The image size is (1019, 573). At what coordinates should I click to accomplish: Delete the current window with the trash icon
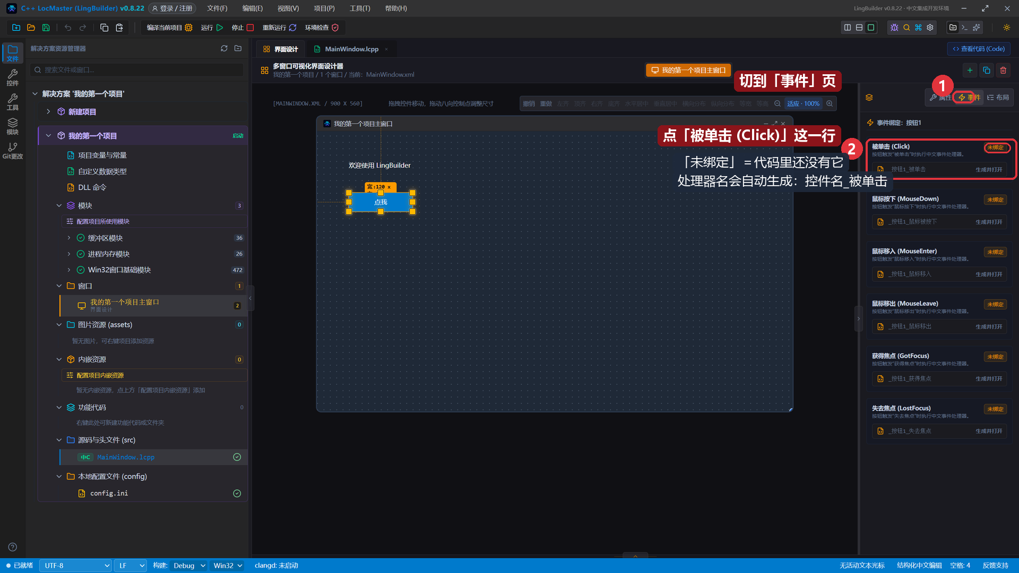pyautogui.click(x=1003, y=70)
